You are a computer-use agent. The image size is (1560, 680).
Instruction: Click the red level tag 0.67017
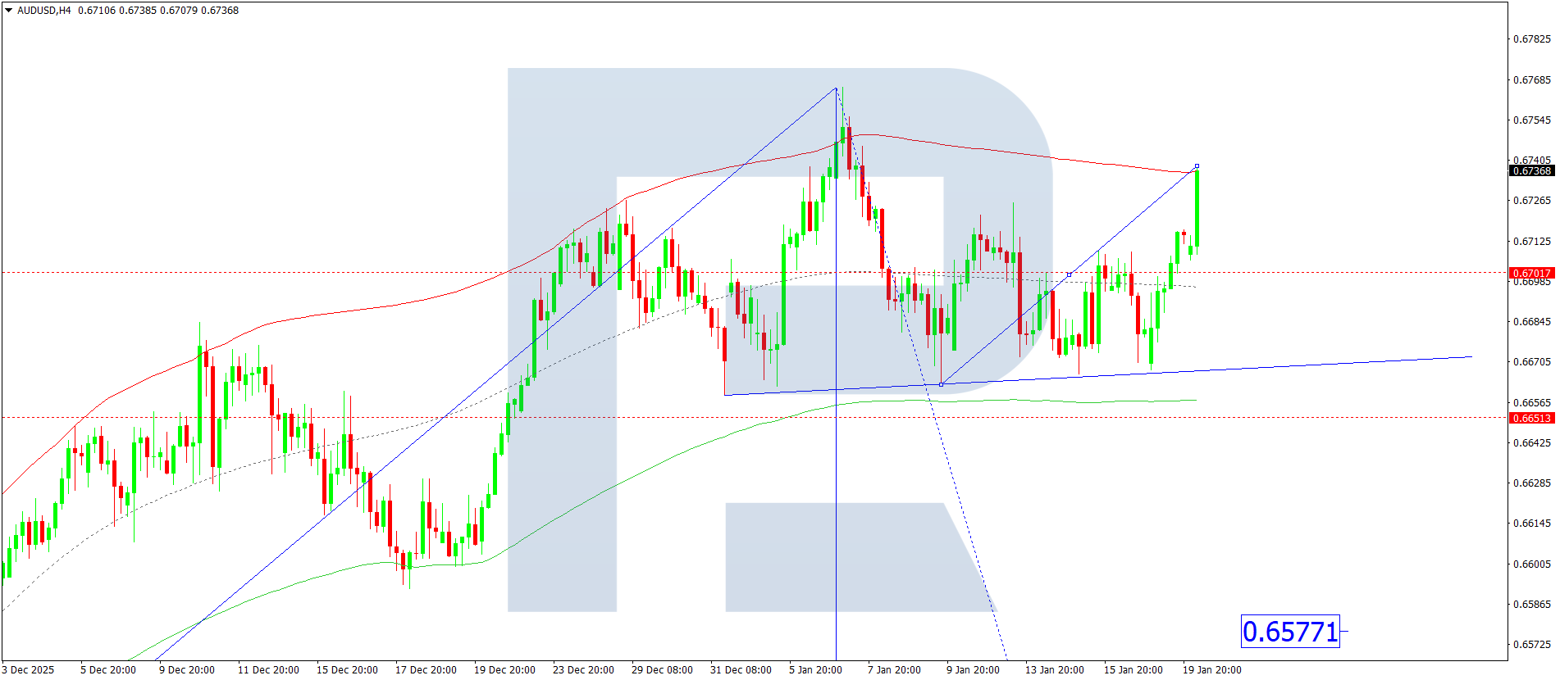coord(1531,273)
